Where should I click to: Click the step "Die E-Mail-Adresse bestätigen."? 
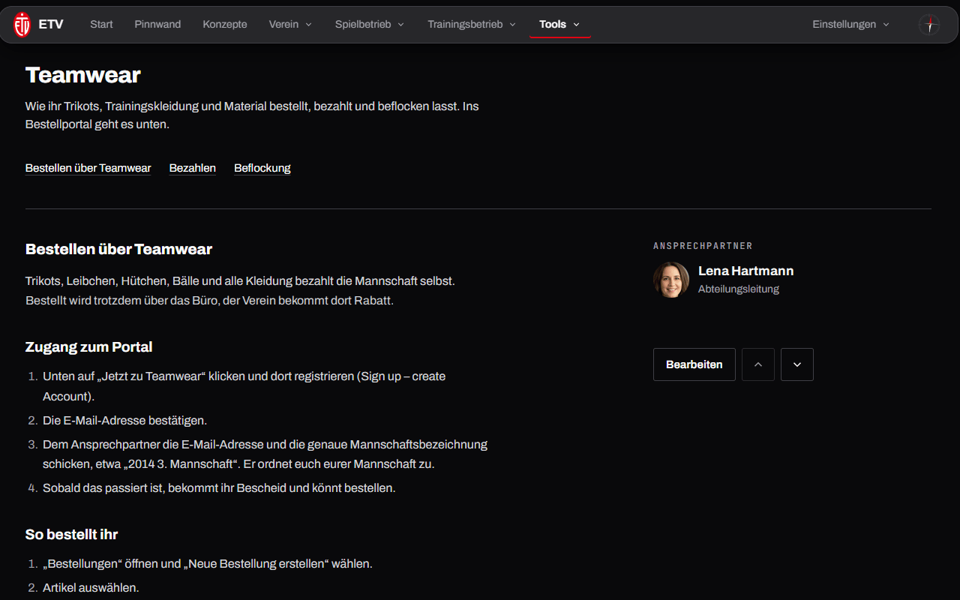pyautogui.click(x=124, y=421)
